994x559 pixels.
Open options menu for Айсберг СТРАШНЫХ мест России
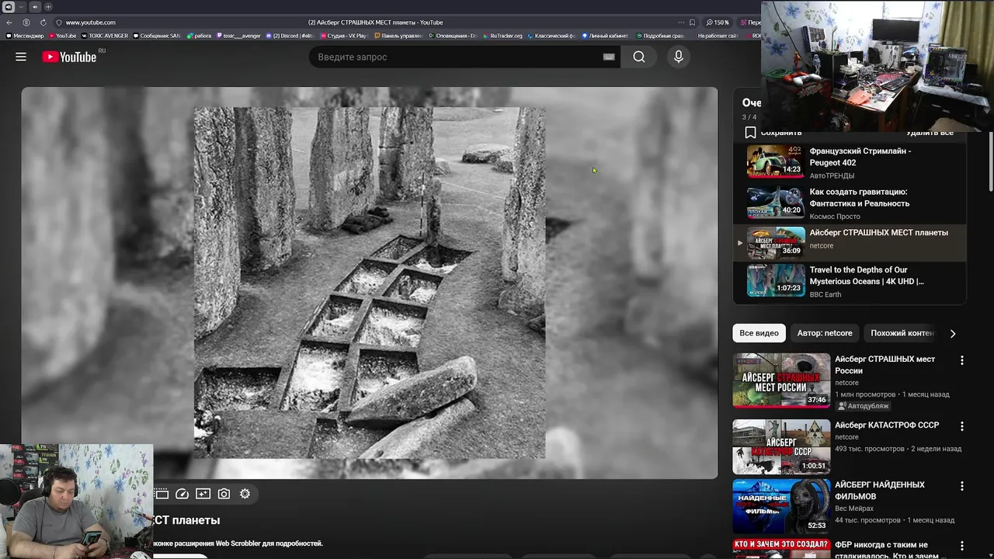click(x=961, y=360)
